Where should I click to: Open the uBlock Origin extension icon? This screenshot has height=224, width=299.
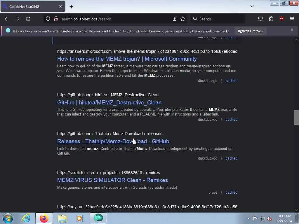pyautogui.click(x=281, y=19)
